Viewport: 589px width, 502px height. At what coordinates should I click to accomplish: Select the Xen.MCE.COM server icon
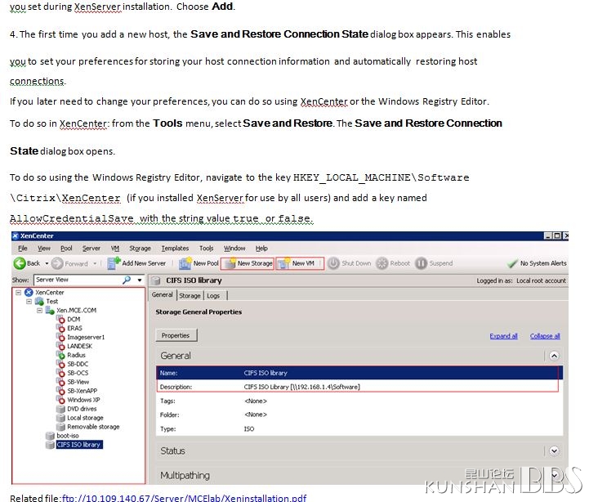[x=50, y=310]
